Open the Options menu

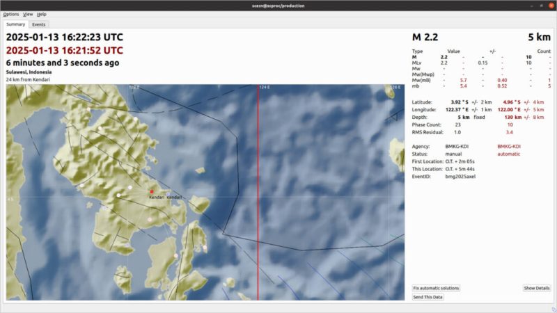[11, 14]
